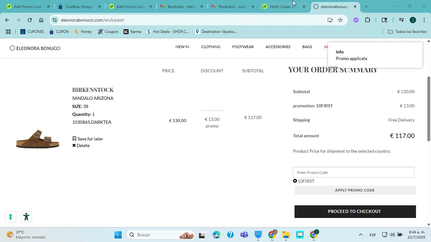Reload the page with refresh icon

[30, 20]
